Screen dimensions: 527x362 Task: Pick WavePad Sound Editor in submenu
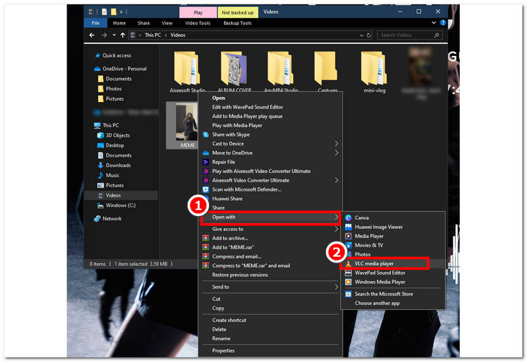(381, 272)
